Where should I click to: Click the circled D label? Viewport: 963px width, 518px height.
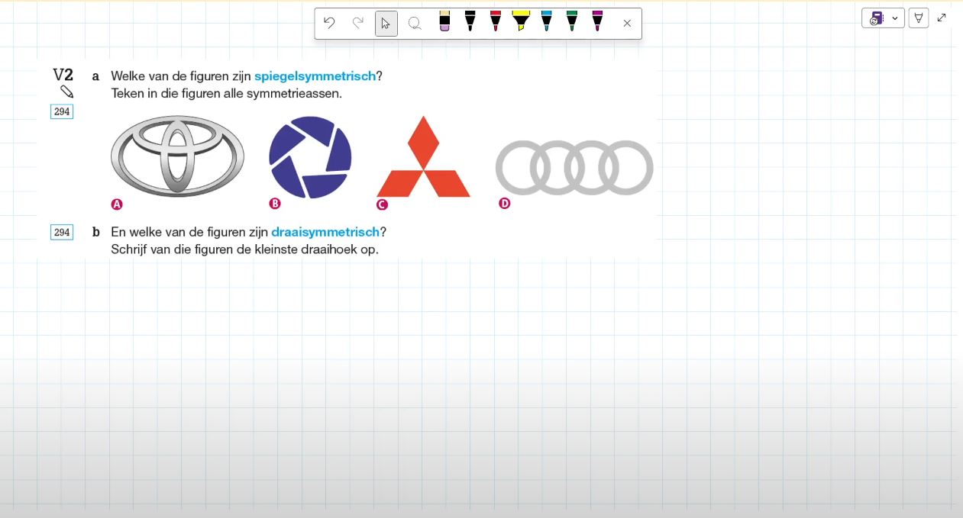pos(504,204)
